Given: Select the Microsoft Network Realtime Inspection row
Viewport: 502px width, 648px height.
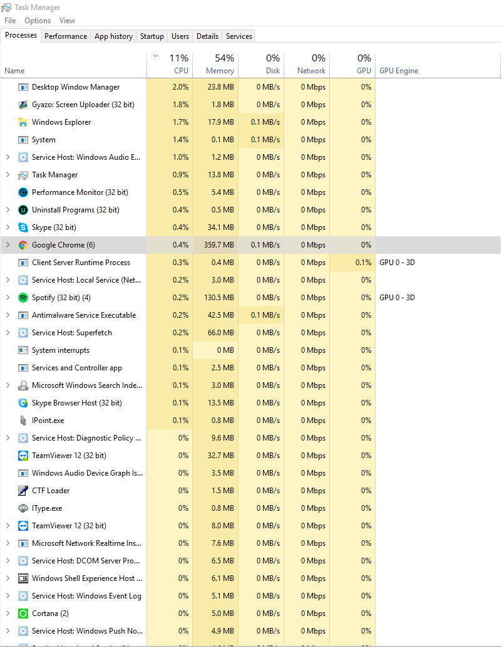Looking at the screenshot, I should 251,543.
